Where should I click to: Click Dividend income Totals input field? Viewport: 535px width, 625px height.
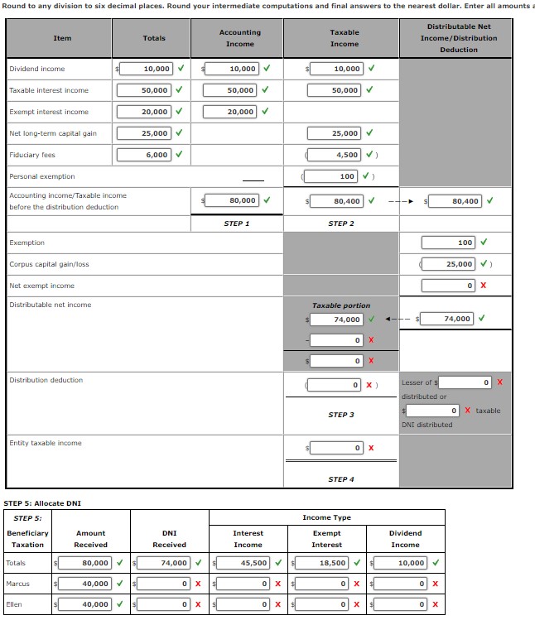point(146,69)
